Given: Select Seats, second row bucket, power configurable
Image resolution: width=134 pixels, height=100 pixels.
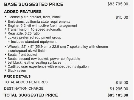Looking at the screenshot, I should pos(44,59).
